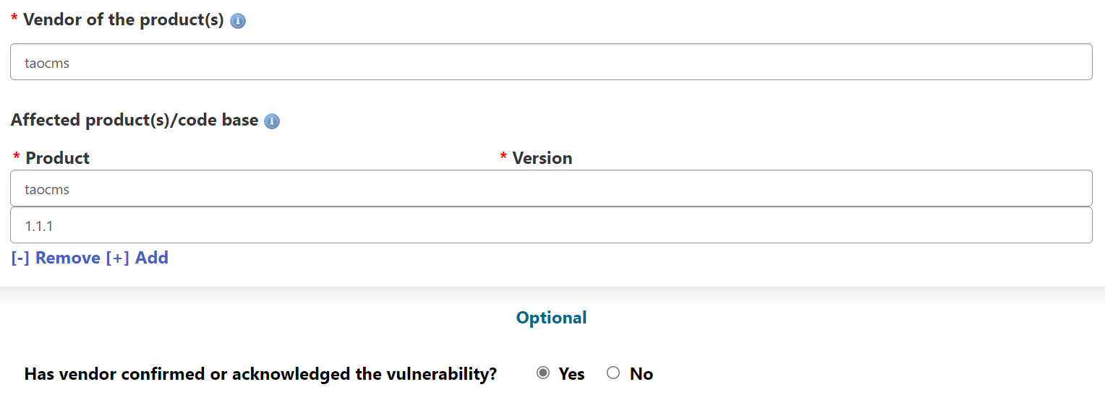Click the "Affected product(s)/code base" heading
This screenshot has height=413, width=1105.
pyautogui.click(x=135, y=120)
